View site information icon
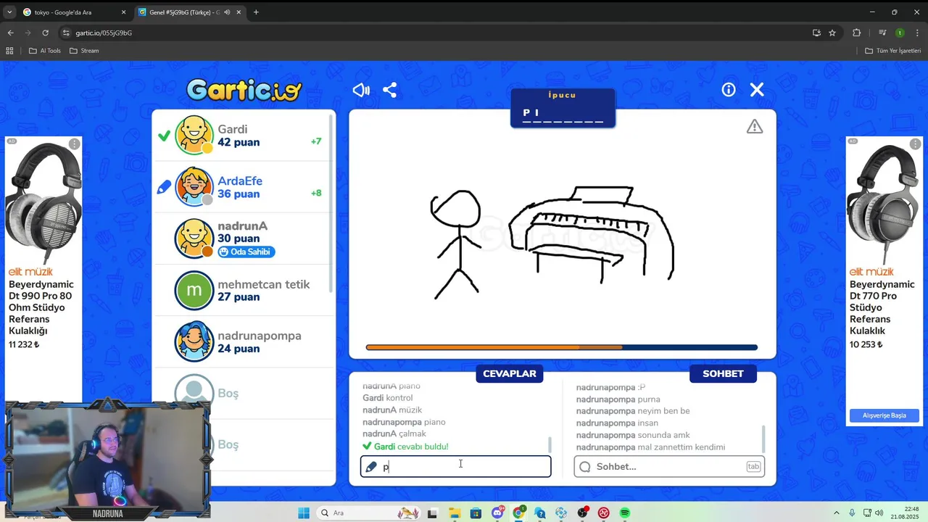 [66, 33]
